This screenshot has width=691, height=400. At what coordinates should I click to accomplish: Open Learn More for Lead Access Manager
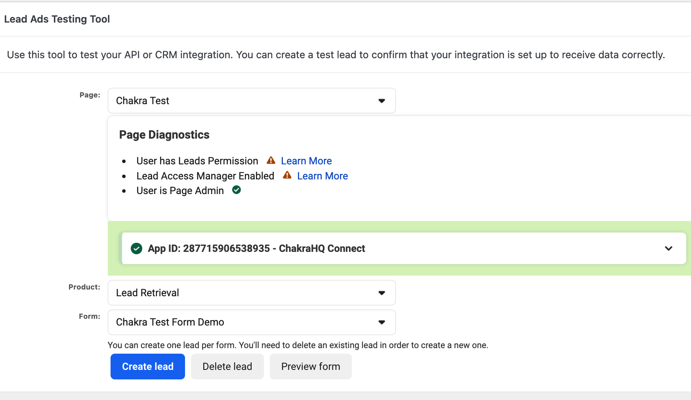click(x=323, y=176)
